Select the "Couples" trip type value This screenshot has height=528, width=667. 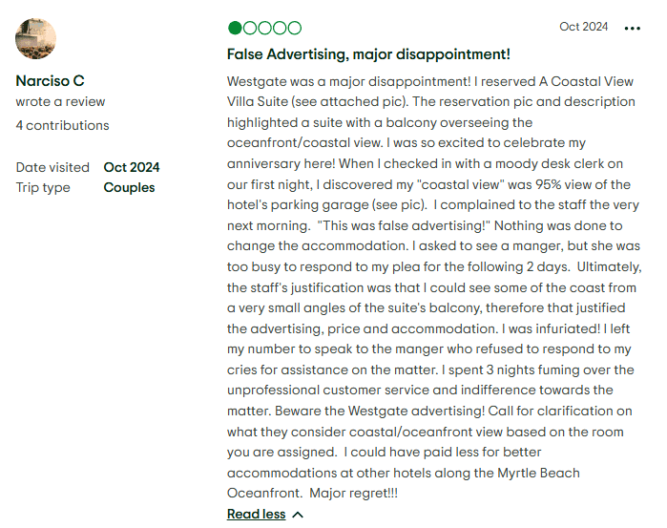pyautogui.click(x=130, y=187)
